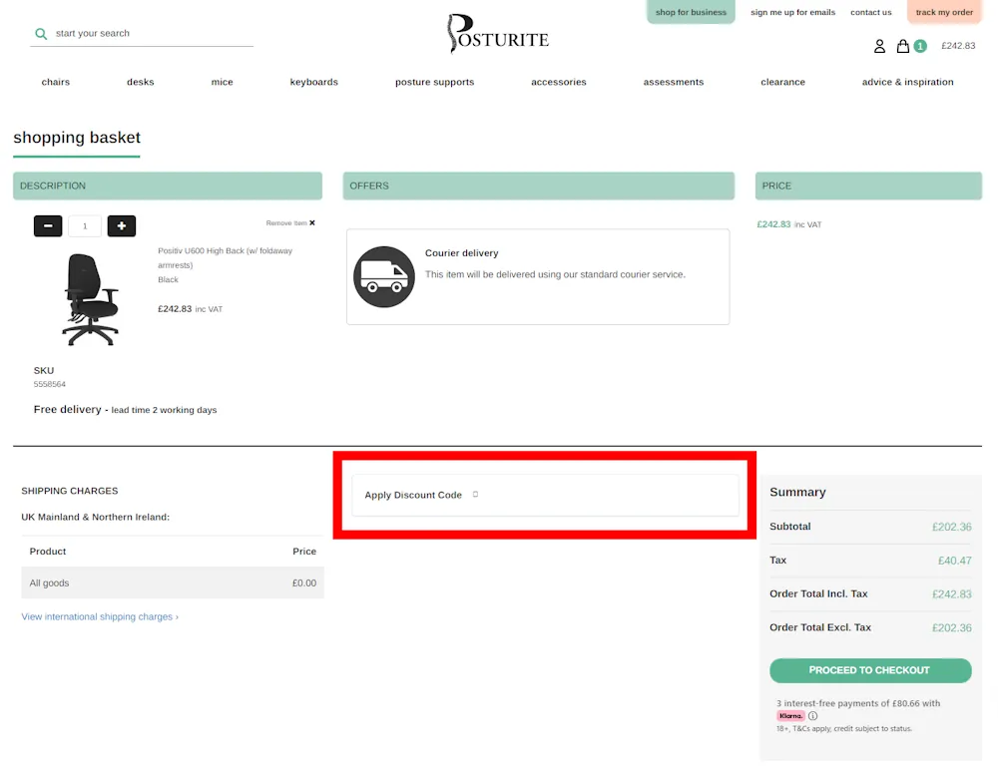Toggle the Apply Discount Code expander icon
998x767 pixels.
(475, 494)
